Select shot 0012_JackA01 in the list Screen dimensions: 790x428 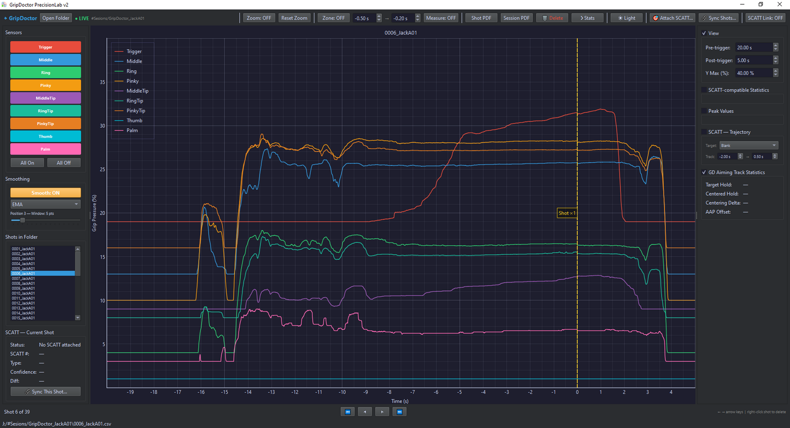tap(42, 303)
